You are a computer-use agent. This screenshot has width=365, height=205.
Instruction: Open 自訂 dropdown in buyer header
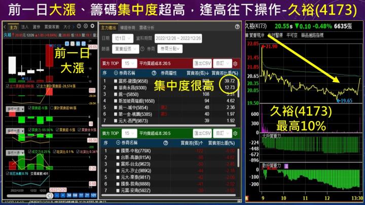223,63
